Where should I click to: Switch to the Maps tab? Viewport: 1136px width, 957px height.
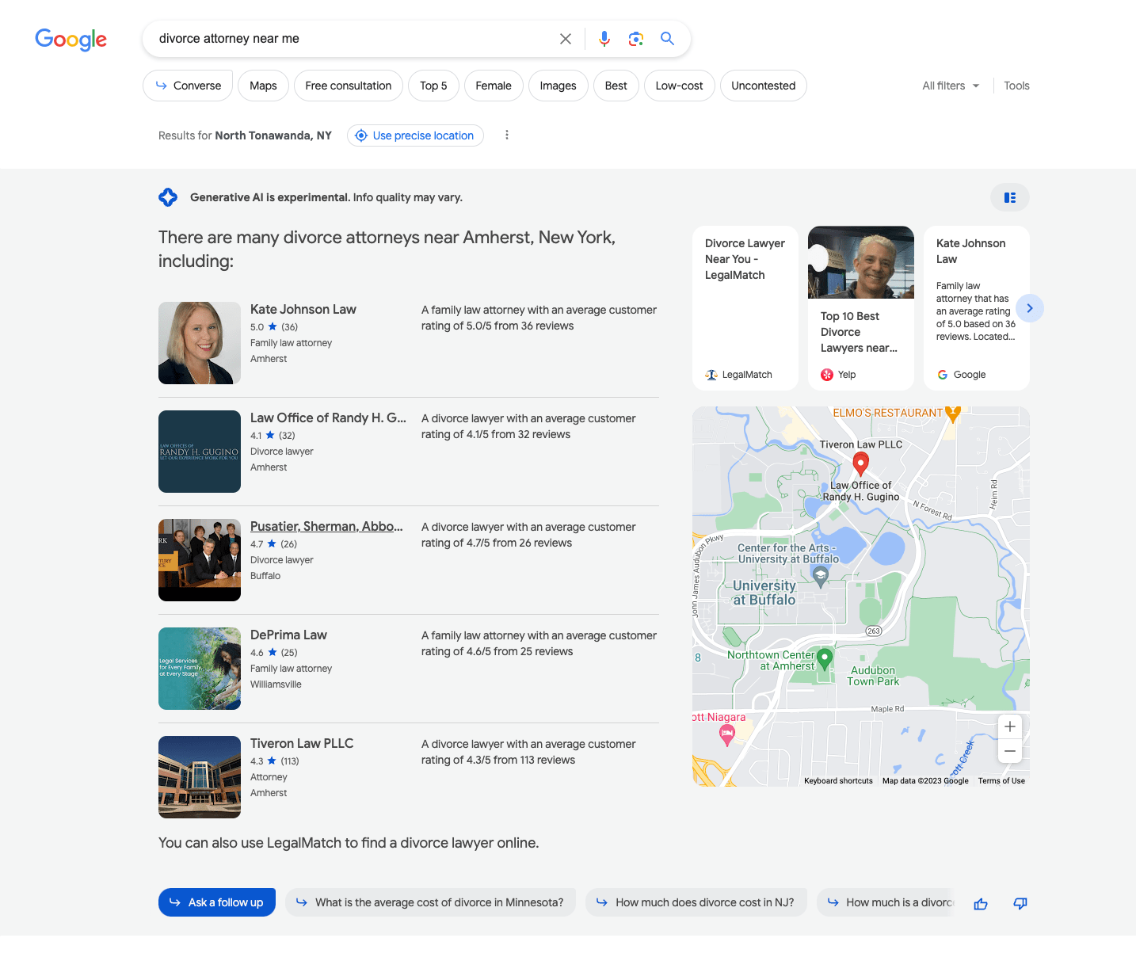[x=263, y=86]
